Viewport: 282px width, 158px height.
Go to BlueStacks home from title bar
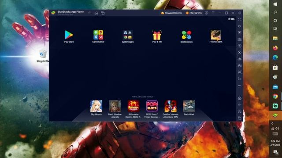96,13
